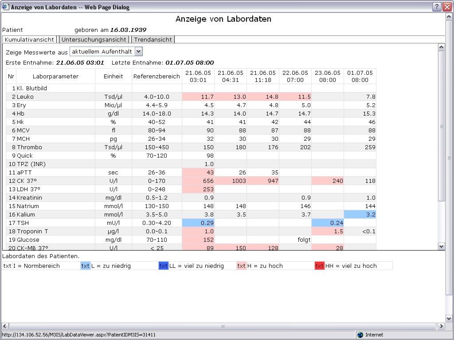This screenshot has height=340, width=454.
Task: Click the Troponin T value '<0.1'
Action: [x=368, y=231]
